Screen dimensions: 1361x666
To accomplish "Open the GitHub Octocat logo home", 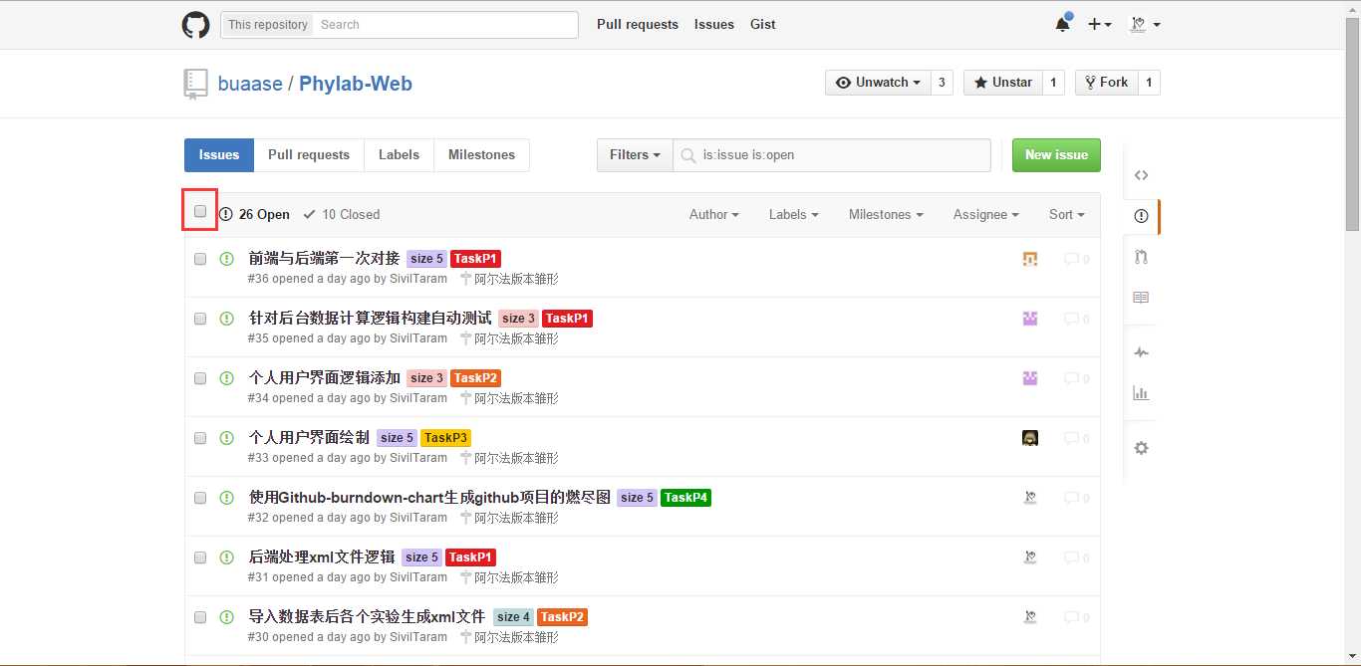I will (x=195, y=25).
